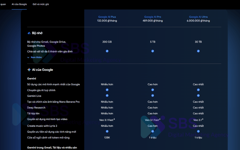
Task: Click 'Chia sẻ với tối đa 5 thành viên gia đình'
Action: point(50,51)
